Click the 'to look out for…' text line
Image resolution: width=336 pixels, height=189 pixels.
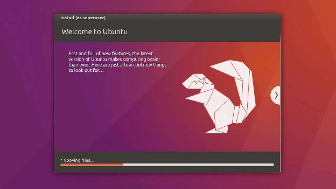point(86,70)
